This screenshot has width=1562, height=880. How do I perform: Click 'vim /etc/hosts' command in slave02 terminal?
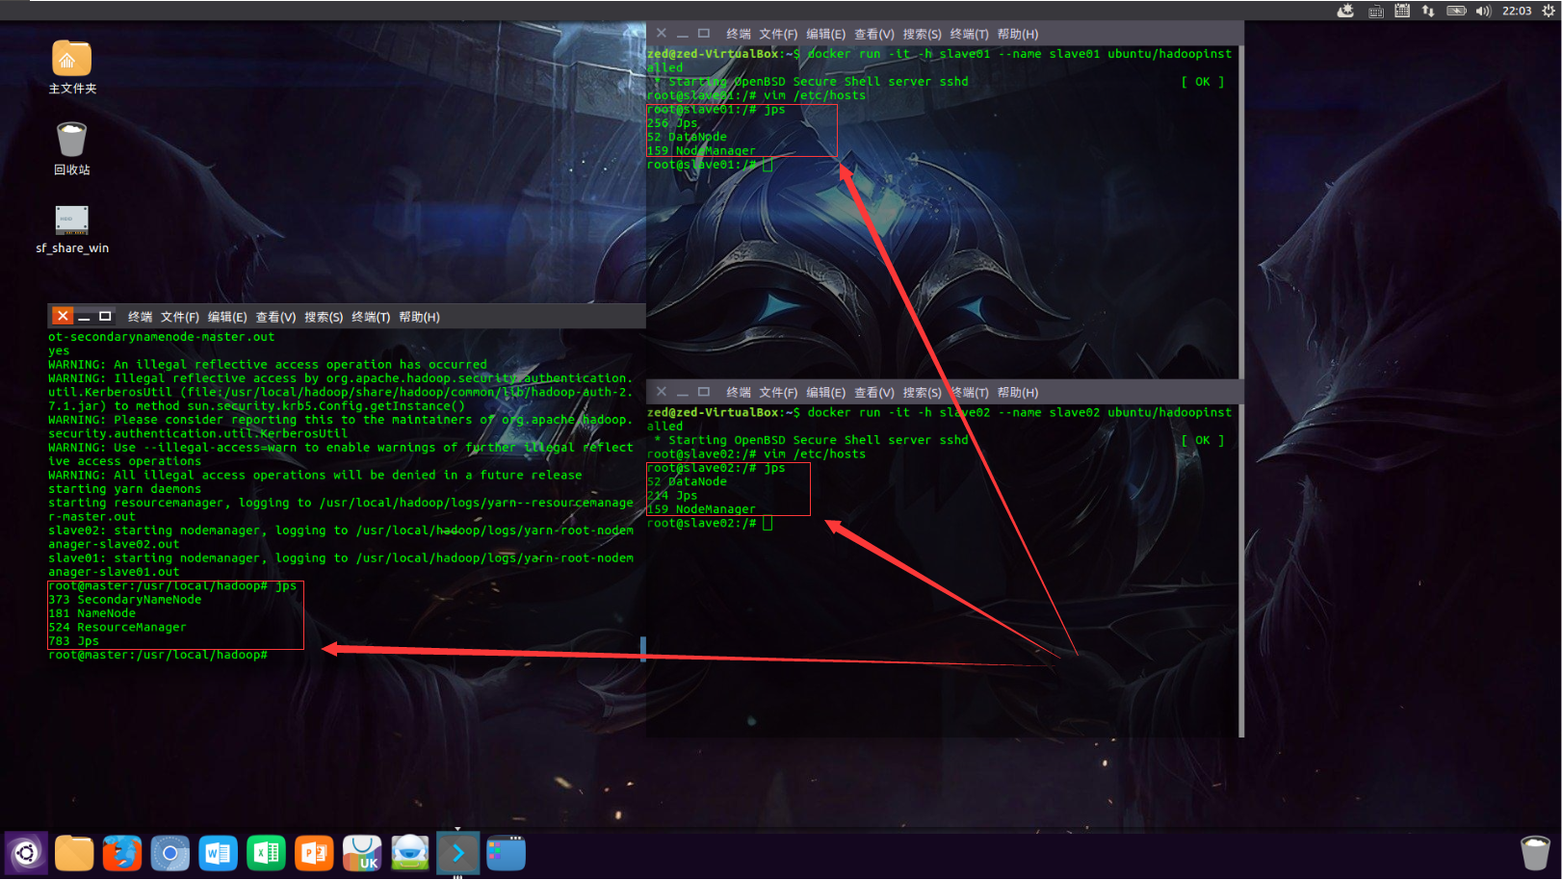(815, 453)
